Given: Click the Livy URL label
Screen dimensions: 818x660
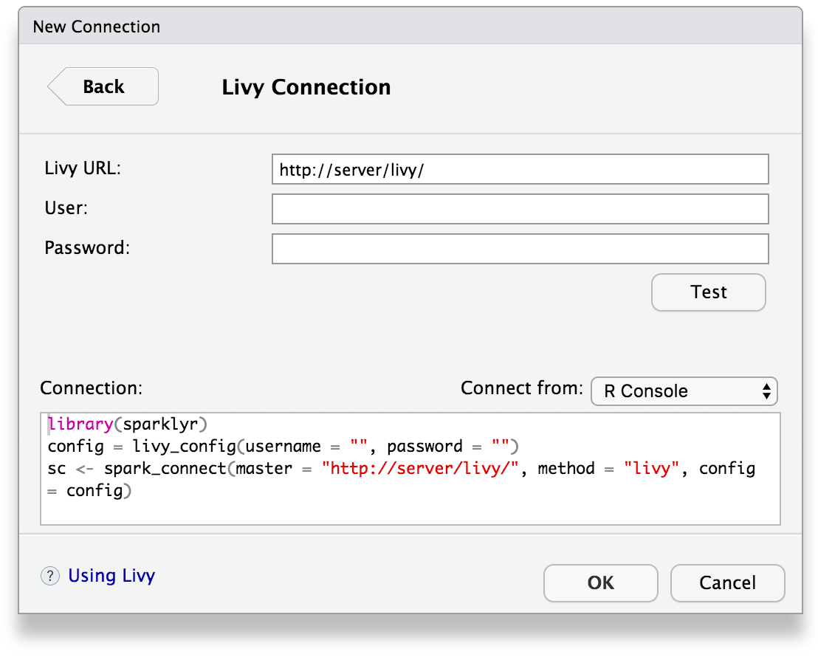Looking at the screenshot, I should [83, 168].
